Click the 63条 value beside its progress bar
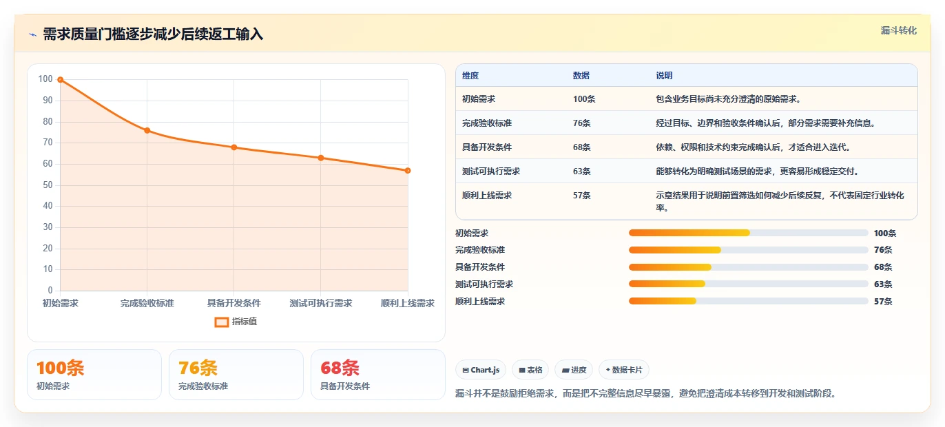 (883, 284)
